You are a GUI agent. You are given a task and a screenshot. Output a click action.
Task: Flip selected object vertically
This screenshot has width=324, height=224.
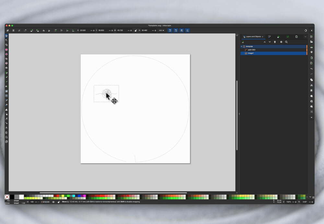pyautogui.click(x=49, y=30)
